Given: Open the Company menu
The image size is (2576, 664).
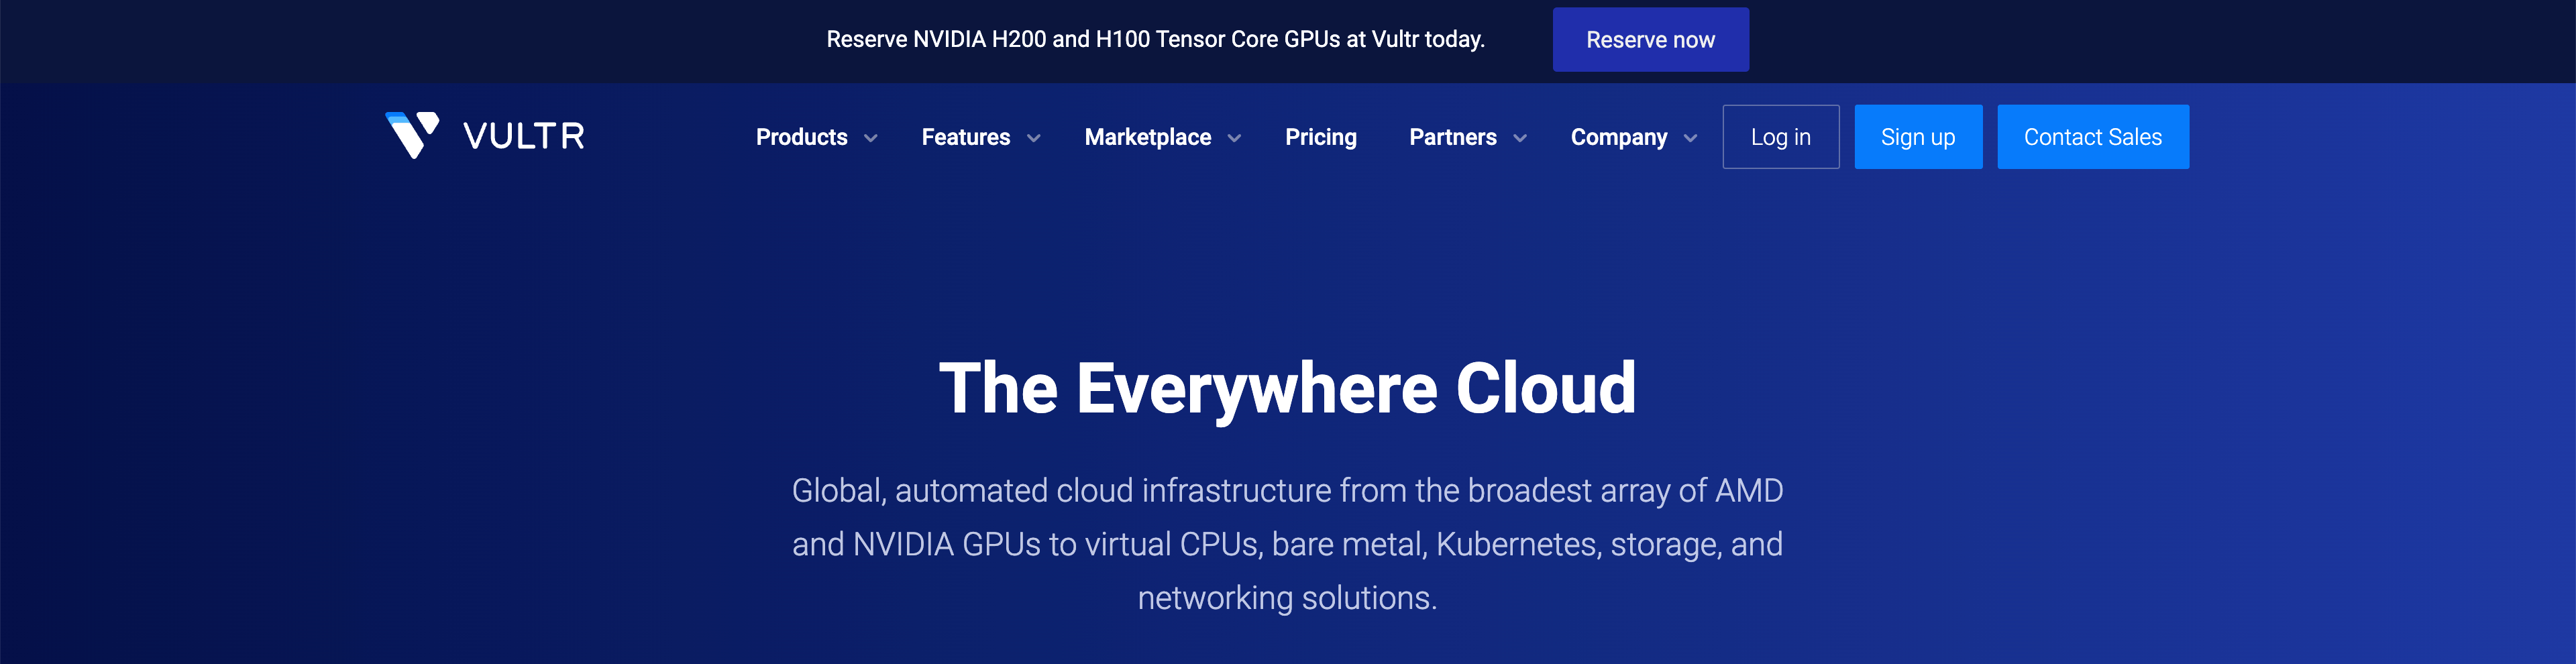Looking at the screenshot, I should point(1618,137).
